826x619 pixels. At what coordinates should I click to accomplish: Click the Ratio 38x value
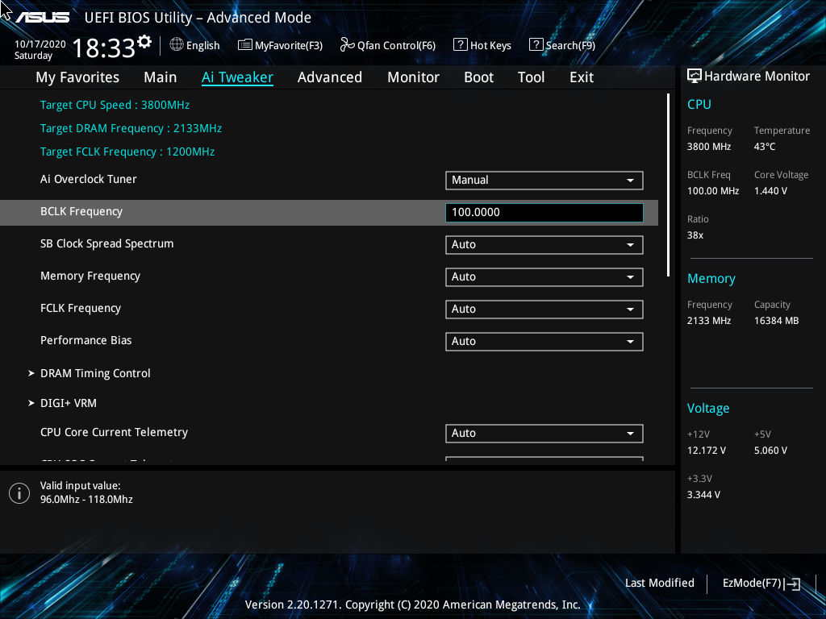tap(695, 235)
